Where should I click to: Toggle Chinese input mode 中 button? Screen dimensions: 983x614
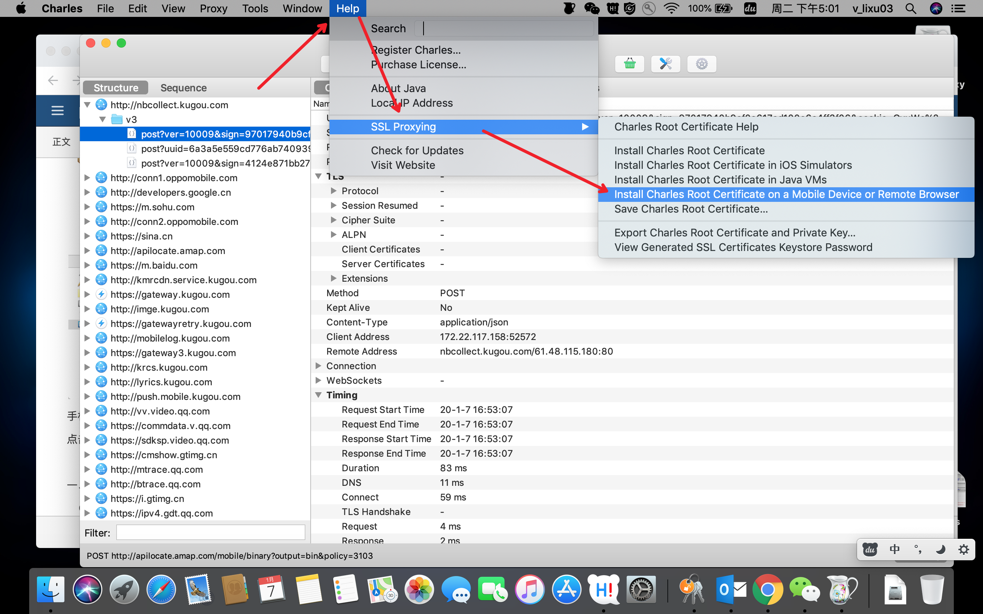[894, 550]
